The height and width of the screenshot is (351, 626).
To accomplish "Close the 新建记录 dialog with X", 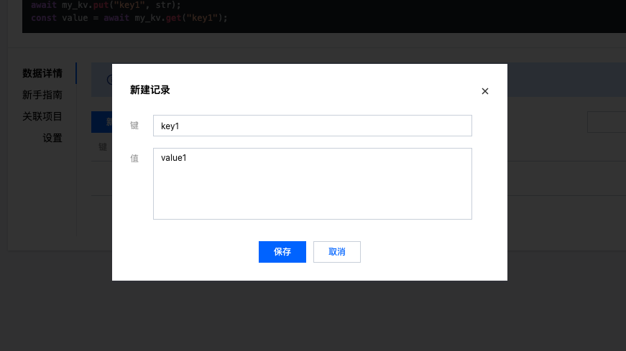I will tap(484, 91).
